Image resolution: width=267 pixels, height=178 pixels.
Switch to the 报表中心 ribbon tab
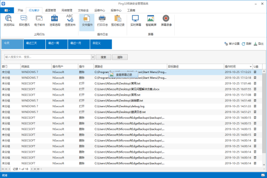click(x=116, y=10)
